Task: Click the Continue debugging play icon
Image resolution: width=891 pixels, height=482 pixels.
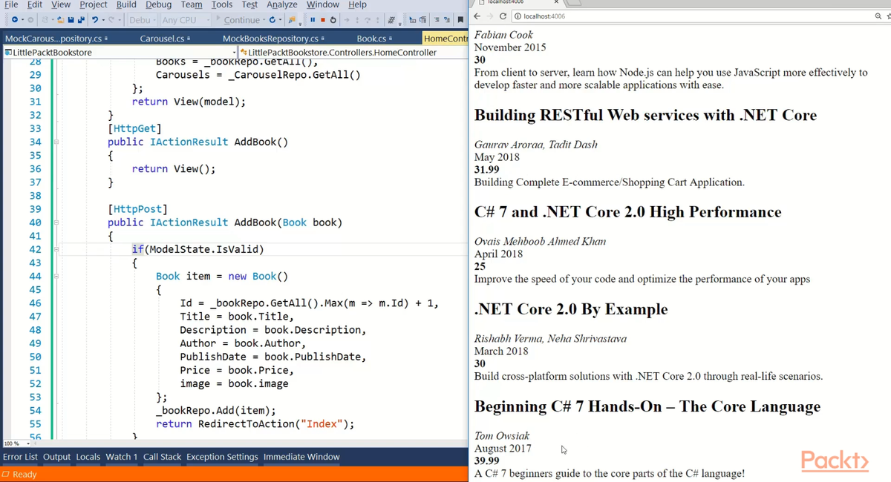Action: (218, 19)
